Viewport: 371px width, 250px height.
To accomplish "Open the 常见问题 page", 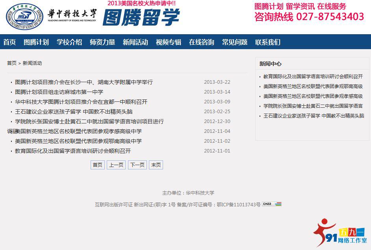I will pyautogui.click(x=236, y=42).
